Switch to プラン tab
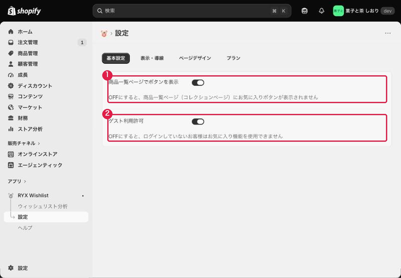Image resolution: width=401 pixels, height=278 pixels. click(234, 58)
